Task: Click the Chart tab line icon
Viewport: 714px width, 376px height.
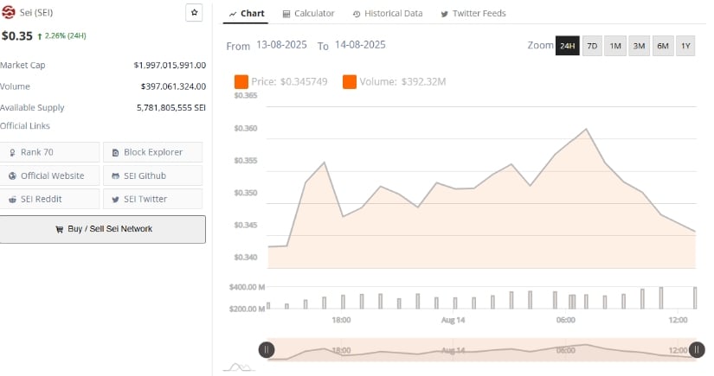Action: point(233,14)
